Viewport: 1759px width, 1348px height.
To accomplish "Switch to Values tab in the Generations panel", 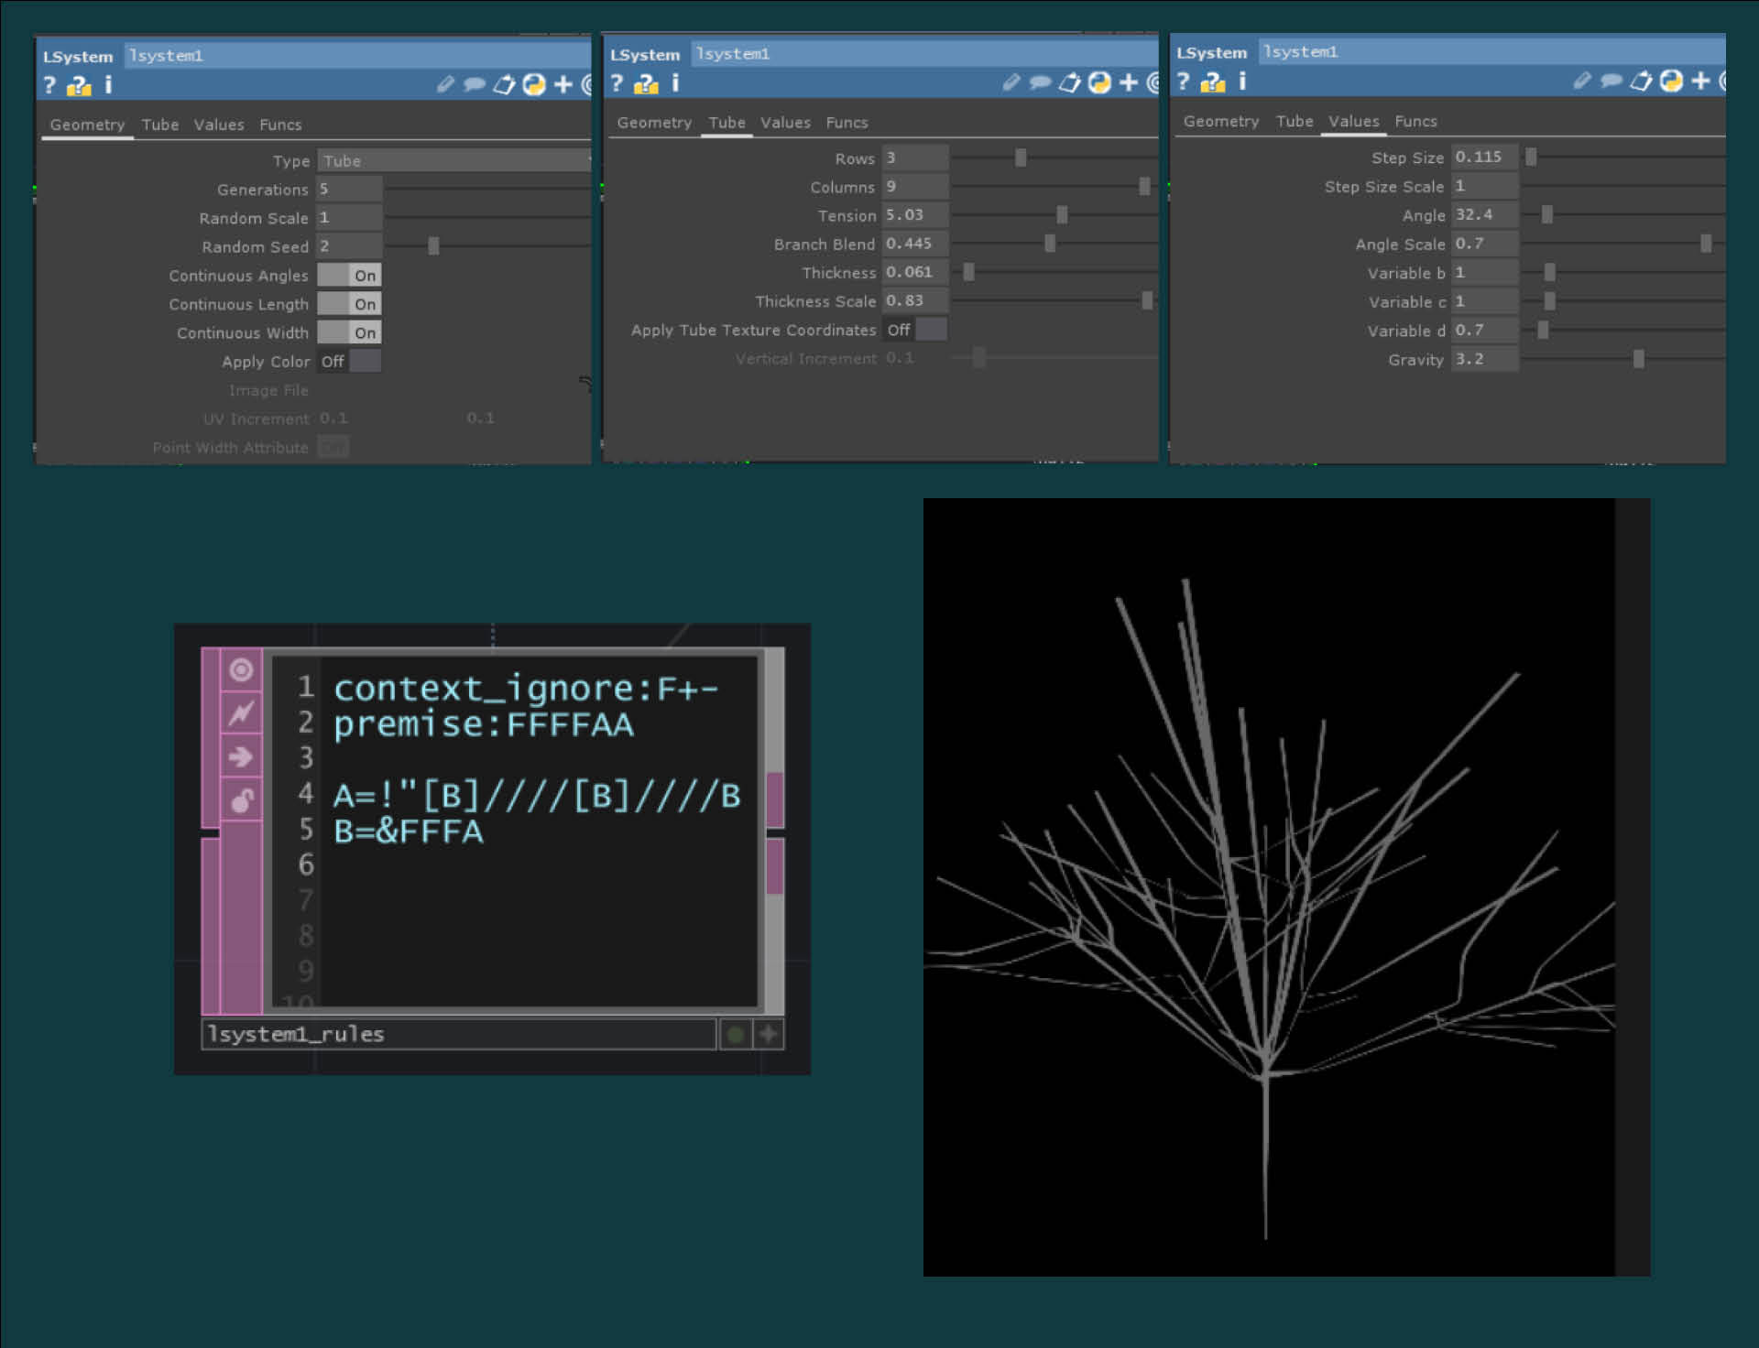I will [219, 125].
